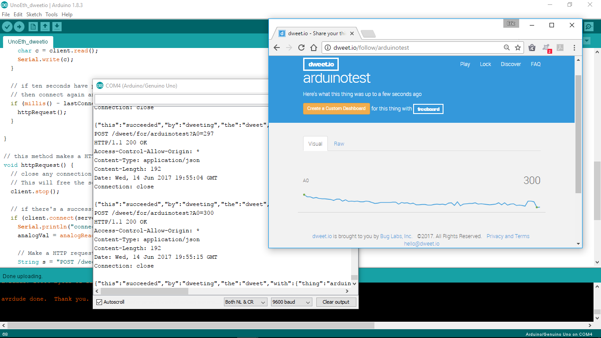Viewport: 601px width, 338px height.
Task: Open the Arduino tab dropdown arrow
Action: (586, 41)
